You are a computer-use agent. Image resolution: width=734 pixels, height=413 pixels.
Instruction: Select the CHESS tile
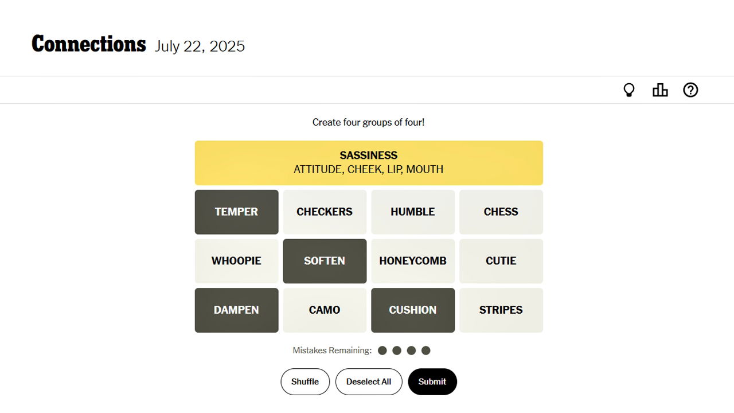pos(501,212)
